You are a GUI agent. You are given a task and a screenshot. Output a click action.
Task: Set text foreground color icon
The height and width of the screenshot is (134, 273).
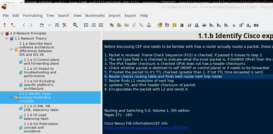(x=167, y=25)
